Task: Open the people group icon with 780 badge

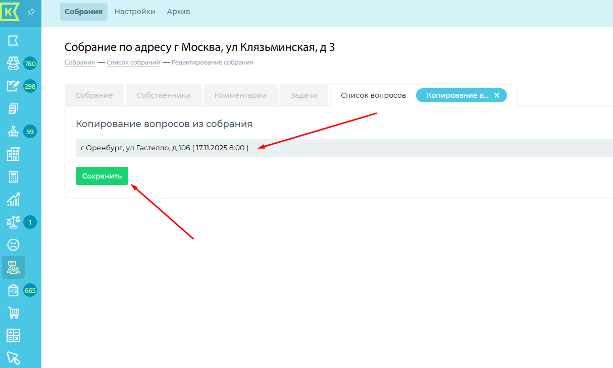Action: pyautogui.click(x=13, y=64)
